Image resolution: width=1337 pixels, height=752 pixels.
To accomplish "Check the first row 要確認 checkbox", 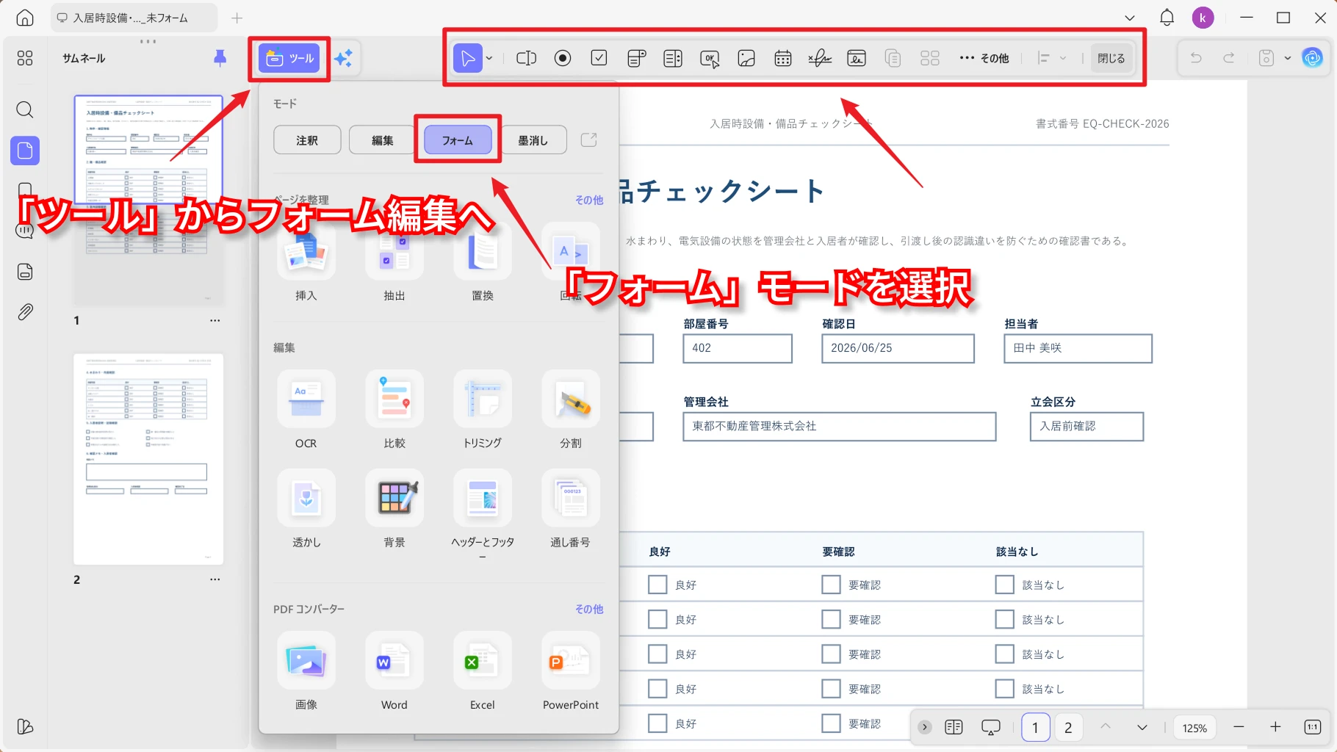I will 831,585.
